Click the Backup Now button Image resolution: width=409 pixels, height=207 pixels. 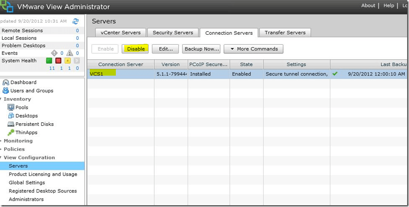coord(201,49)
